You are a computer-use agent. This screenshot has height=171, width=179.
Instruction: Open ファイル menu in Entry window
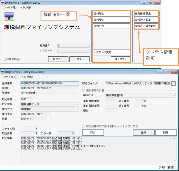[x=10, y=77]
